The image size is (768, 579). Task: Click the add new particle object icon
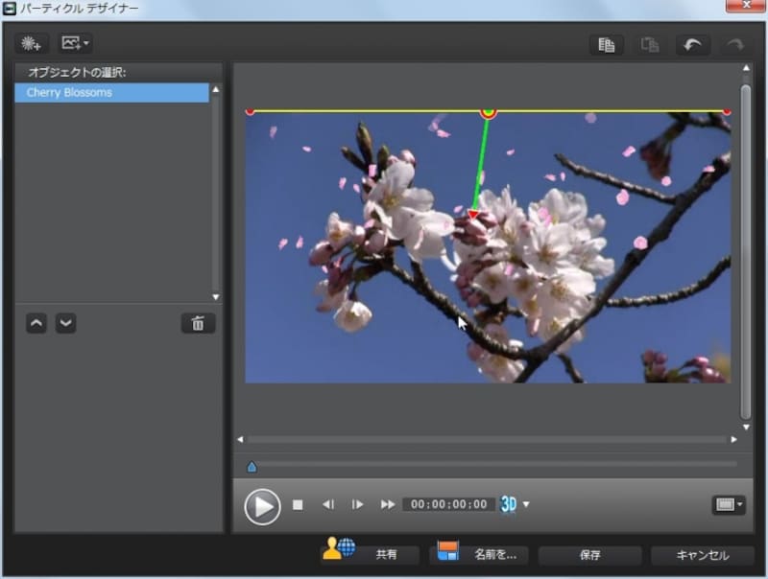(33, 43)
